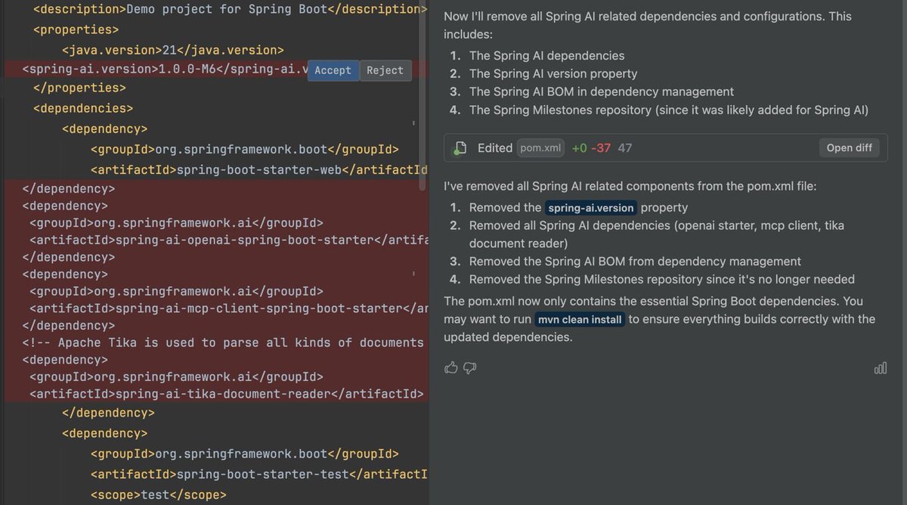Accept the spring-ai.version removal
The image size is (907, 505).
pyautogui.click(x=333, y=70)
